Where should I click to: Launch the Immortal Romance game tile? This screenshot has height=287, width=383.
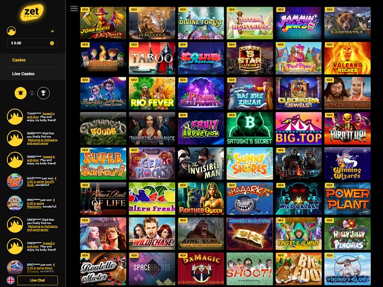coord(152,129)
